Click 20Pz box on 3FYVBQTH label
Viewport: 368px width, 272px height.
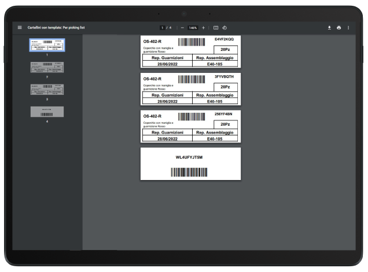click(225, 87)
